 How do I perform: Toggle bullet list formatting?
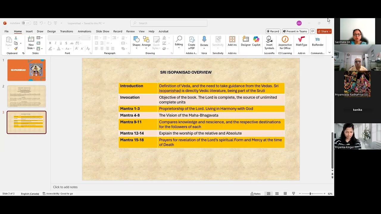click(x=96, y=38)
